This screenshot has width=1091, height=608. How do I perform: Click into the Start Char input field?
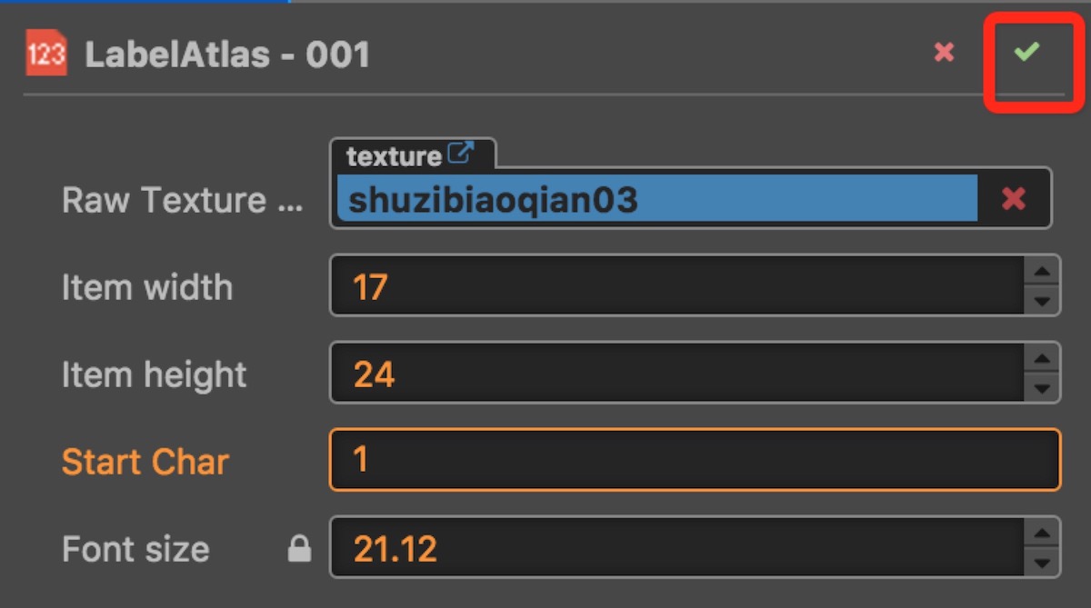(x=695, y=460)
